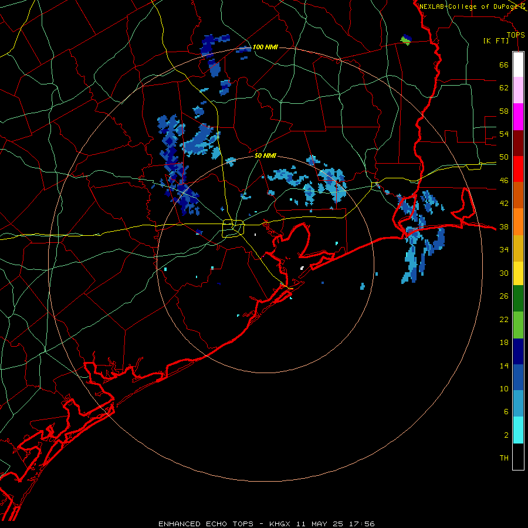This screenshot has width=528, height=528.
Task: Click the '38' legend value
Action: tap(504, 227)
